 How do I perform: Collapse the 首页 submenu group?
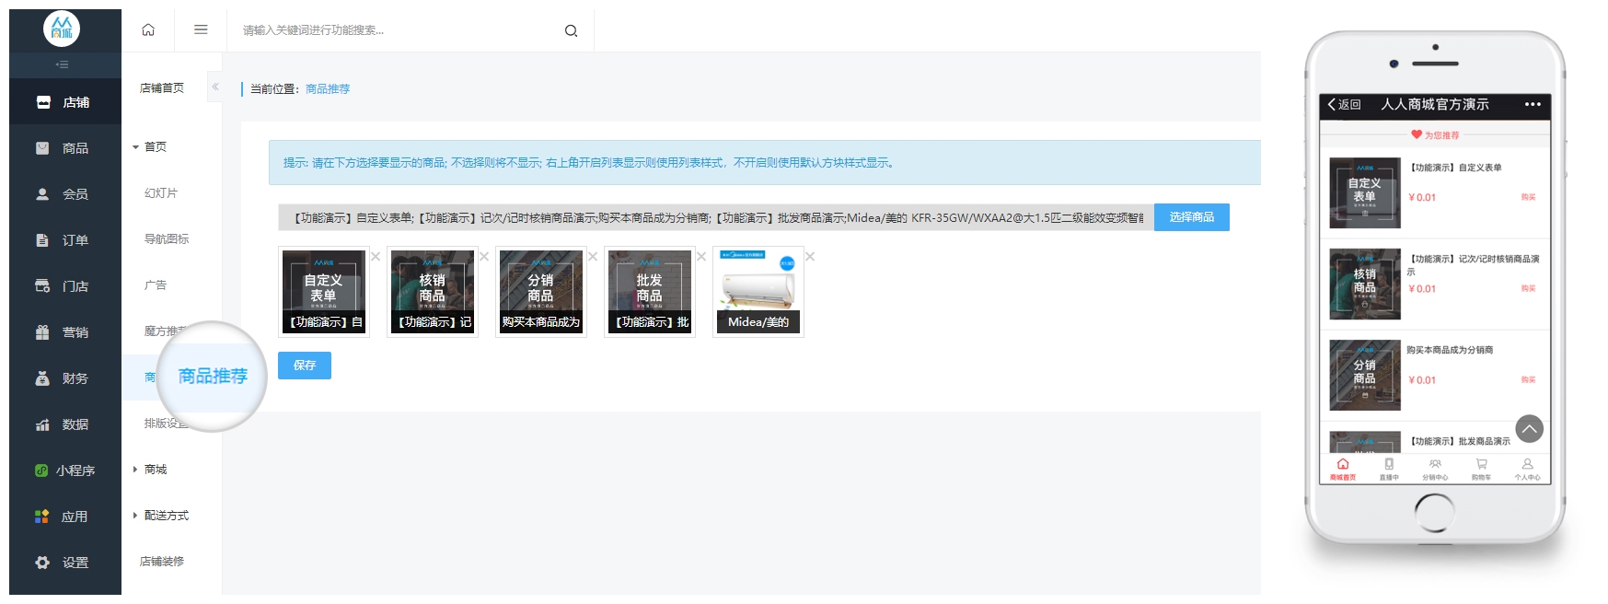150,147
